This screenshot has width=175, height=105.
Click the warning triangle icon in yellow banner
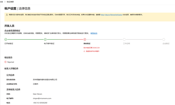click(7, 15)
